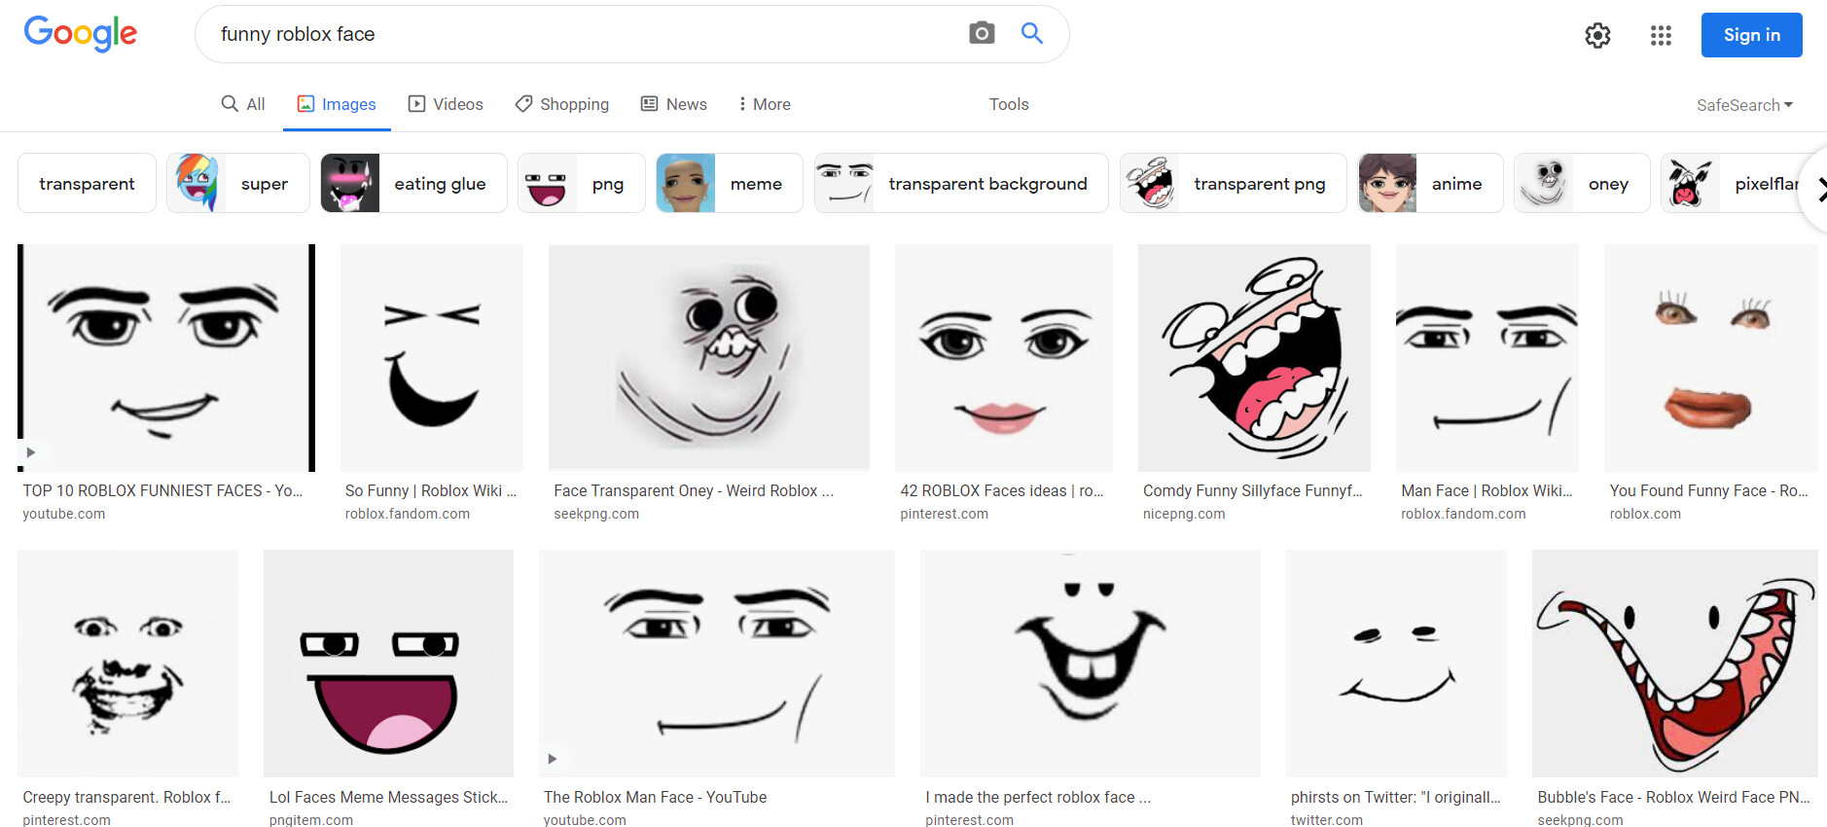Click 'Bubble's Face - Roblox Weird Face' title
Image resolution: width=1827 pixels, height=827 pixels.
1673,798
